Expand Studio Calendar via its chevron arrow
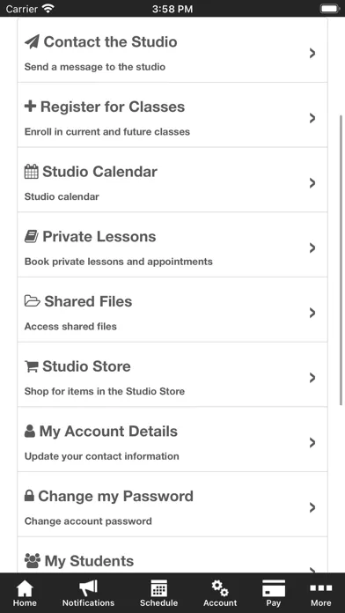 312,183
